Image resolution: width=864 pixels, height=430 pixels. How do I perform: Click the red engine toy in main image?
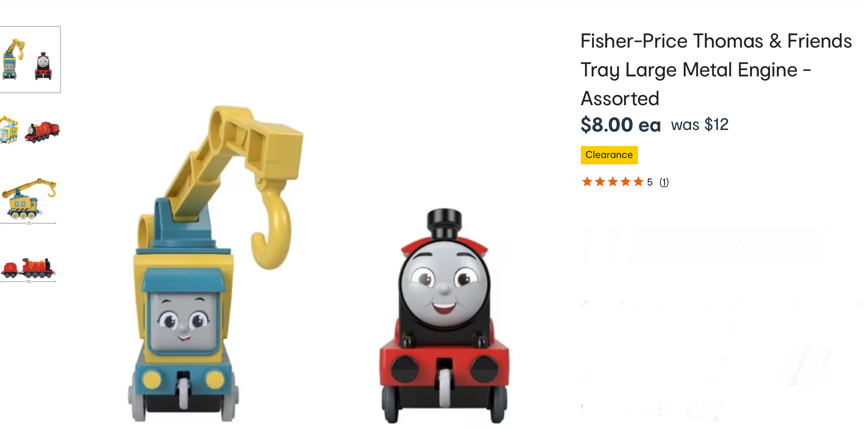(x=444, y=316)
